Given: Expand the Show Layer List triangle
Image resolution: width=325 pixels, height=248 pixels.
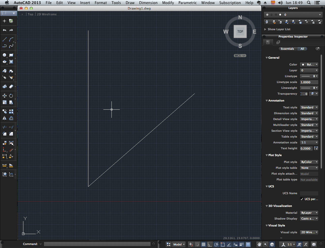Looking at the screenshot, I should (265, 29).
